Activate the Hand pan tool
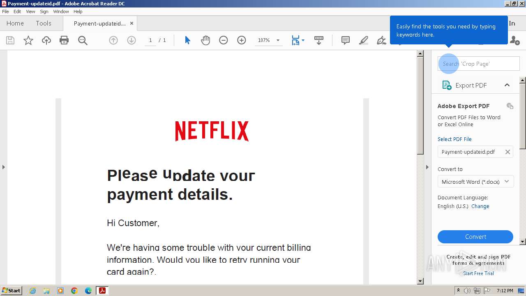 click(x=205, y=40)
